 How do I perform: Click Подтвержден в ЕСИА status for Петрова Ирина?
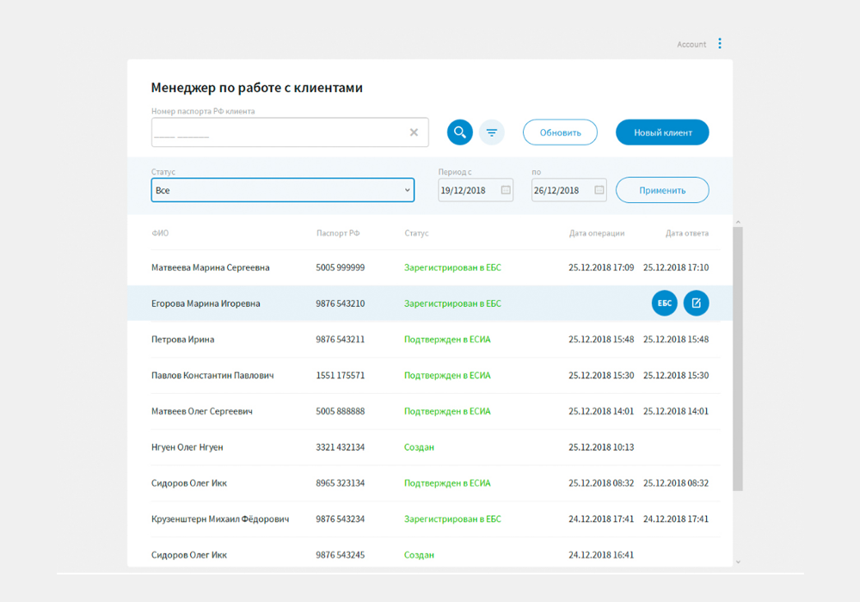[x=447, y=340]
